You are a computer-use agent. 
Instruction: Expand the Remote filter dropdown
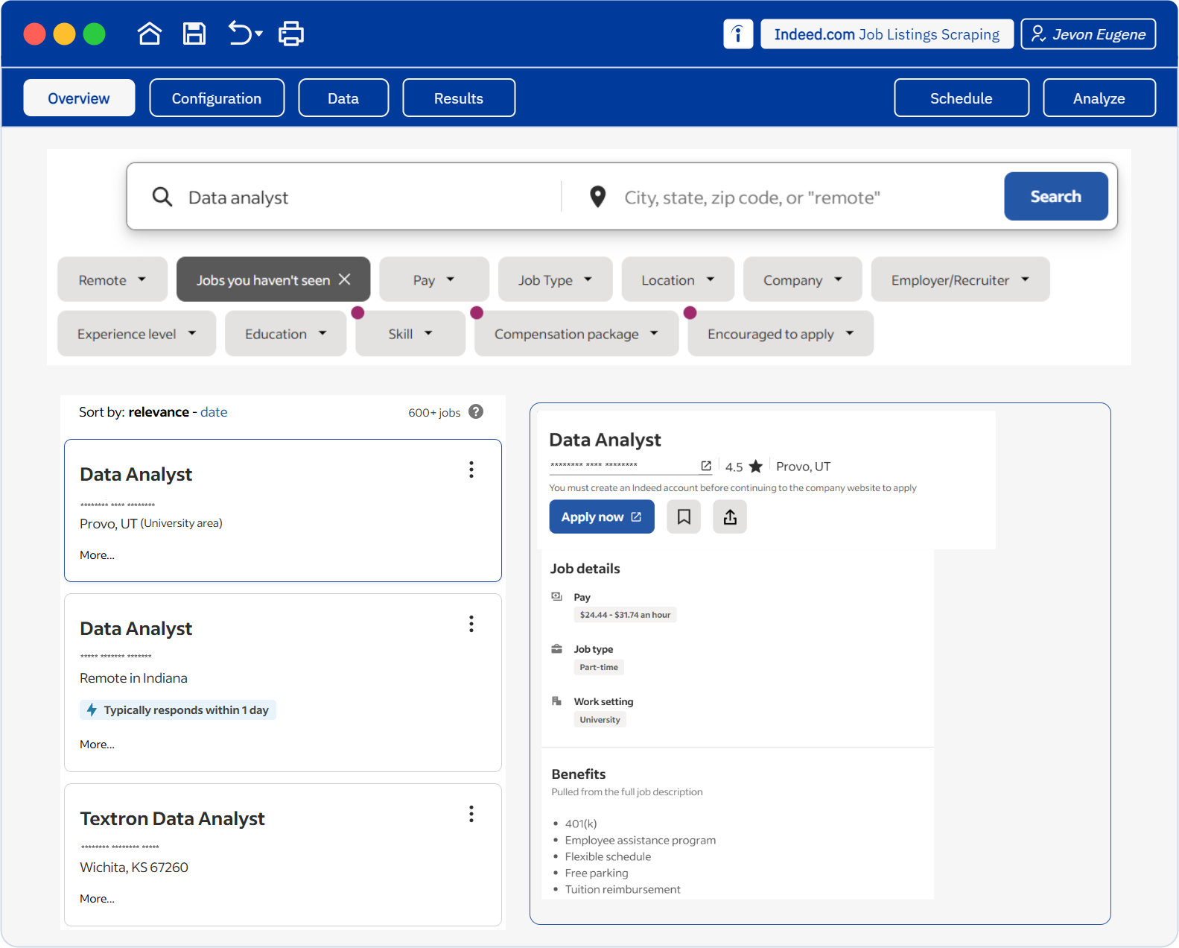pyautogui.click(x=112, y=279)
